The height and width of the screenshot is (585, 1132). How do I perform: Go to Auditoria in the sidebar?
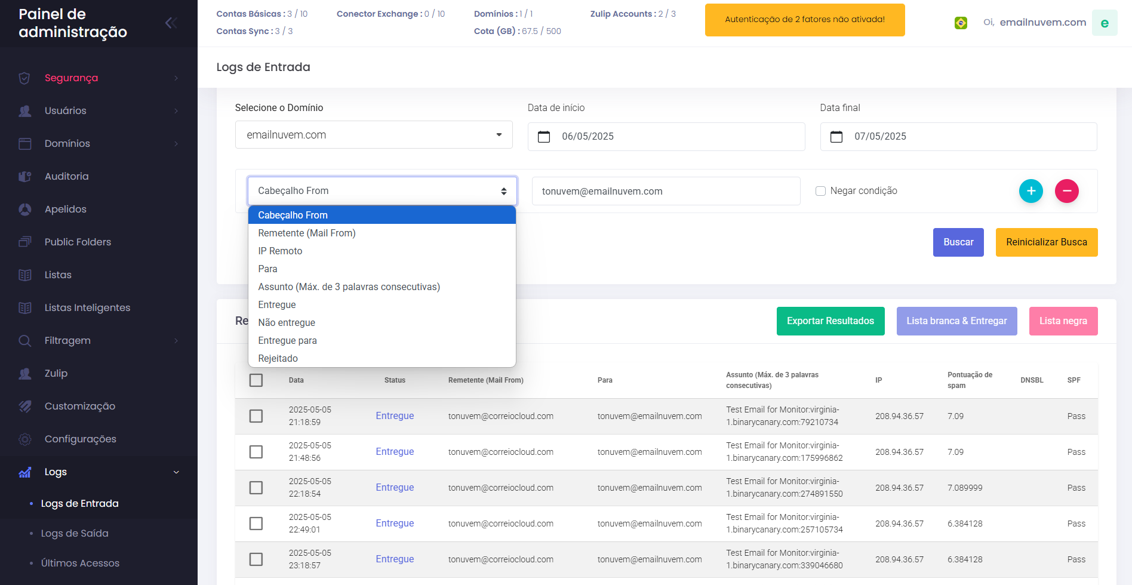coord(66,176)
